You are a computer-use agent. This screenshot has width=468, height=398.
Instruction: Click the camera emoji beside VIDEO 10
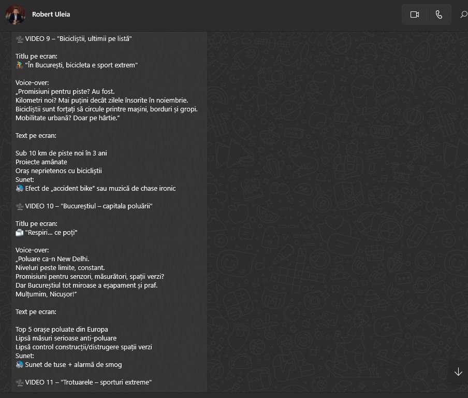[x=20, y=206]
